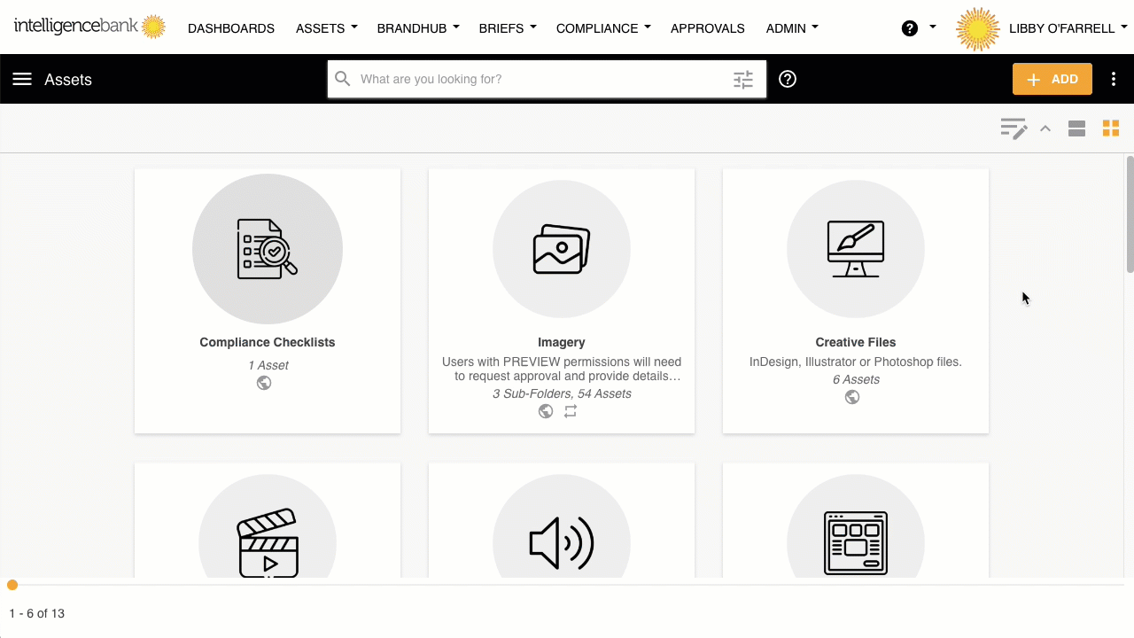Image resolution: width=1134 pixels, height=638 pixels.
Task: Open the hamburger menu next to Assets
Action: [x=22, y=80]
